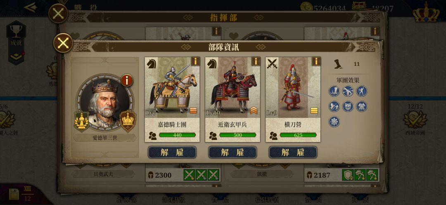Screen dimensions: 446x205
Task: Tap the snowflake legion effect icon
Action: [x=334, y=121]
